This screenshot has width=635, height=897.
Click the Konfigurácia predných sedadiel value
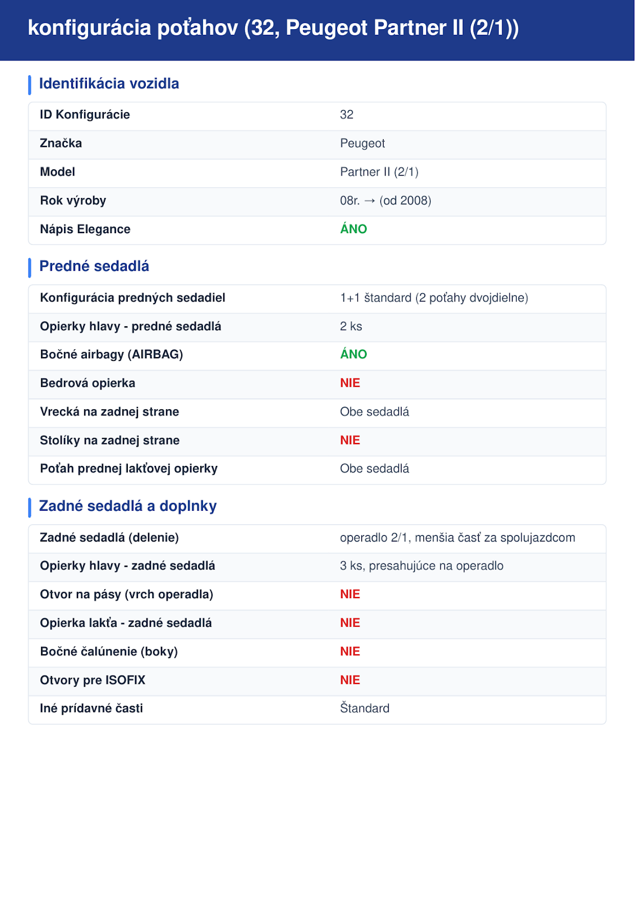point(434,298)
